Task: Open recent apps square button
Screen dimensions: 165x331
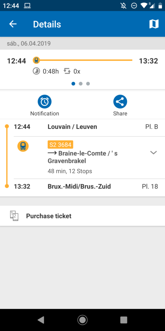Action: tap(124, 320)
